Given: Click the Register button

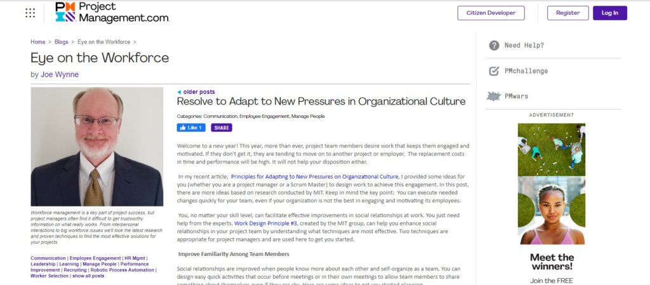Looking at the screenshot, I should (567, 13).
